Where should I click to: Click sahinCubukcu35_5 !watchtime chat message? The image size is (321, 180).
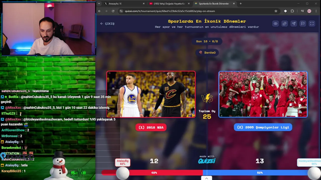(25, 91)
